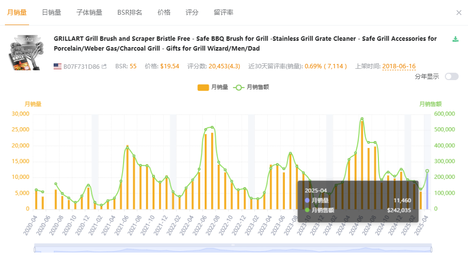Click the US flag icon

click(x=58, y=66)
